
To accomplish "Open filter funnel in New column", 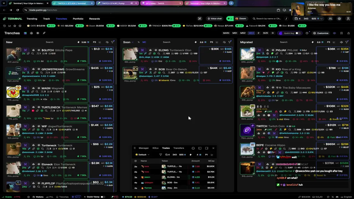I will coord(113,42).
